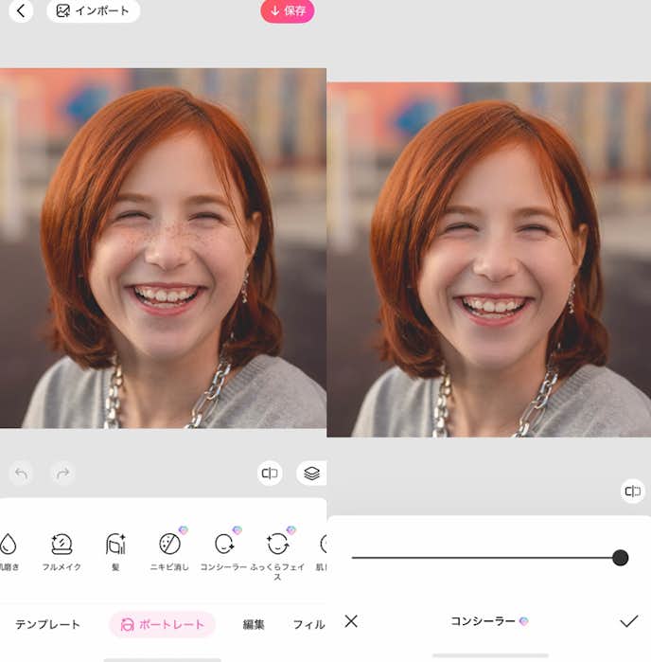The image size is (651, 662).
Task: Toggle compare icon on concealer screen
Action: pyautogui.click(x=633, y=491)
